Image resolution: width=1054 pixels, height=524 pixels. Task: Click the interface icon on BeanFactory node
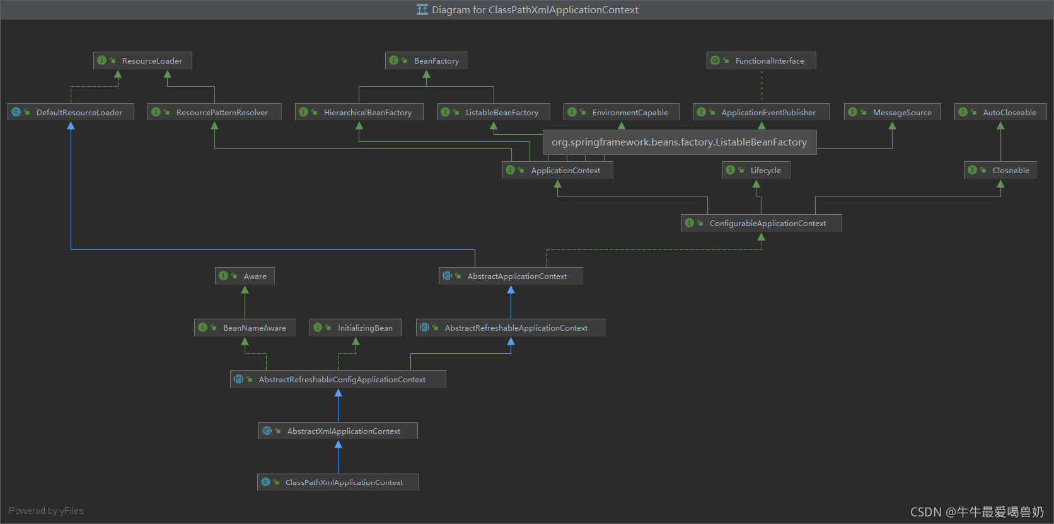tap(394, 60)
